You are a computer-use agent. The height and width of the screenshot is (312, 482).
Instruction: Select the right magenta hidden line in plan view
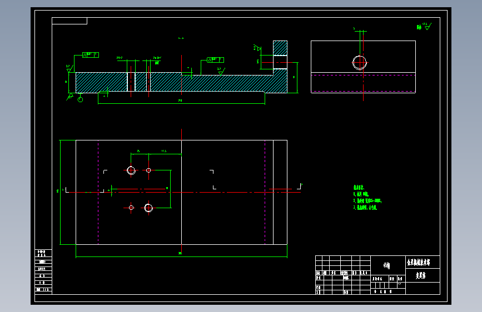tap(265, 192)
